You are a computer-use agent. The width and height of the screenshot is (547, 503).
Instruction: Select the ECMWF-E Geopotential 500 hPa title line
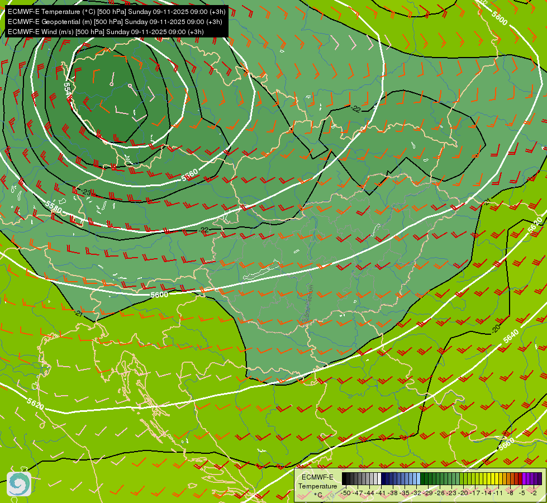tap(115, 22)
